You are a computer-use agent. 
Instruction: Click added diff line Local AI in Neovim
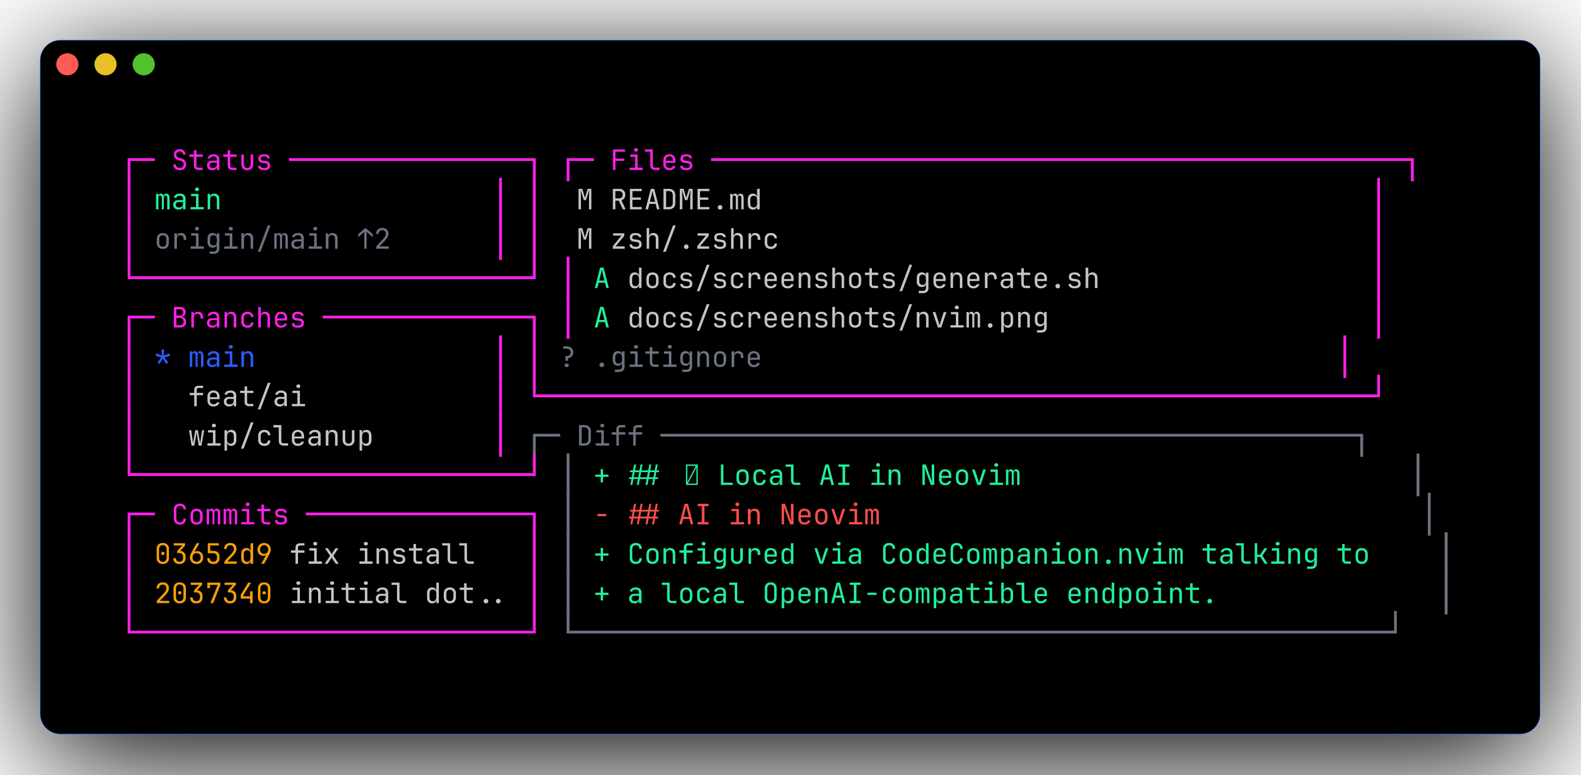coord(808,475)
